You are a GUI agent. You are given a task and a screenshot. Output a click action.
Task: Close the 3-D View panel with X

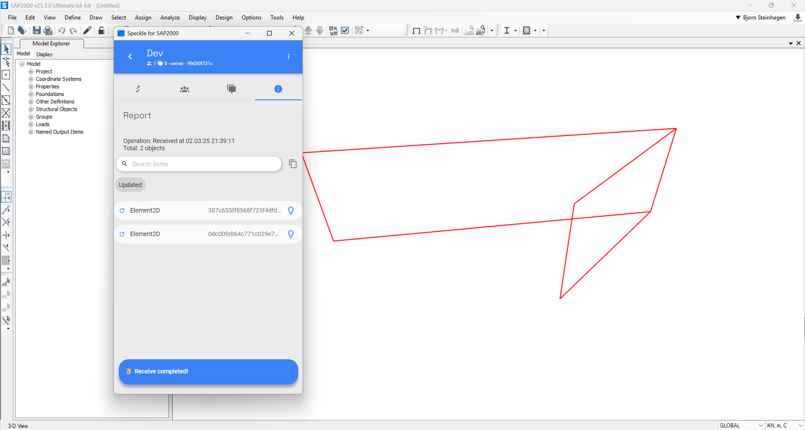pos(798,43)
